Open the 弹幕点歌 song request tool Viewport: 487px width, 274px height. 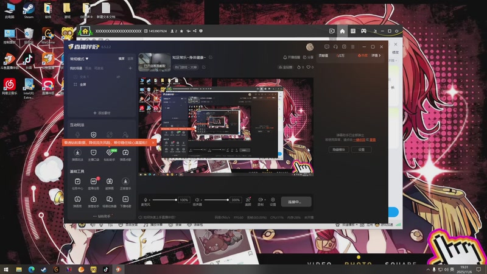[x=125, y=155]
